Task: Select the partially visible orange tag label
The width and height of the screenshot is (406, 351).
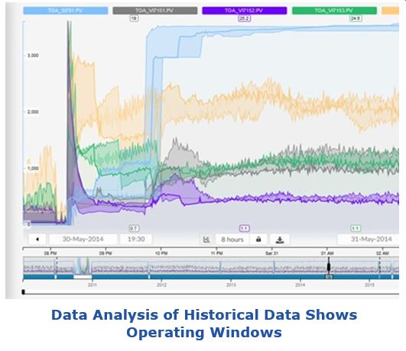Action: (391, 11)
